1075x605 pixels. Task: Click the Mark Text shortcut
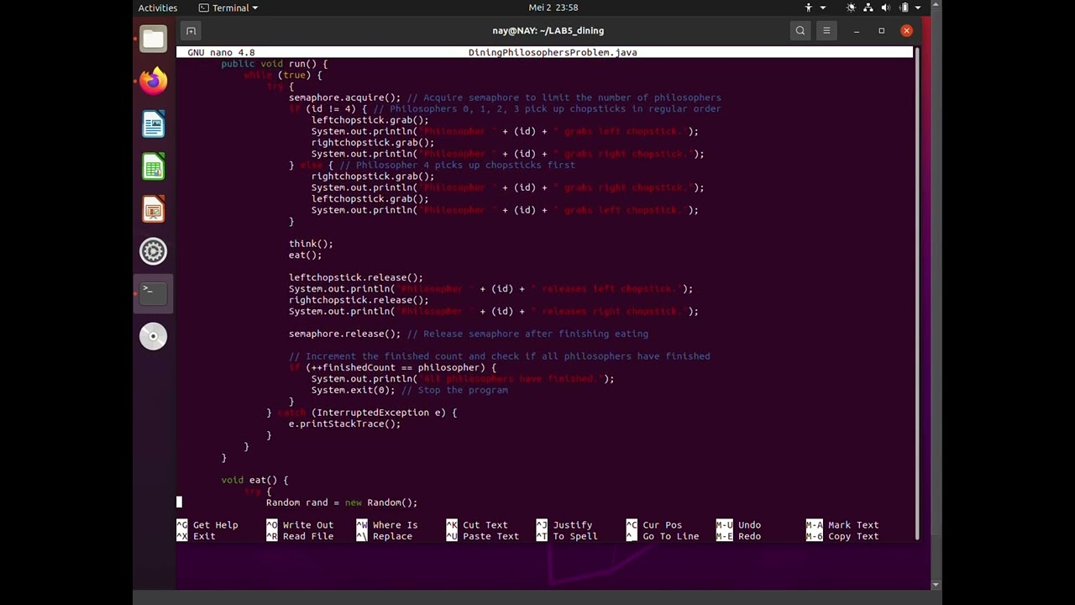pos(842,525)
